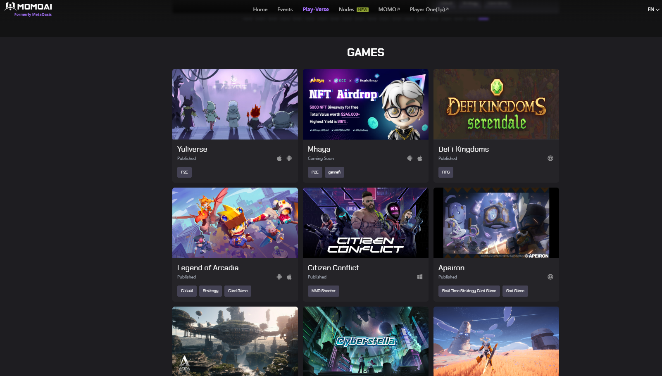
Task: Select the gamefi tag on Mhaya
Action: pos(334,172)
